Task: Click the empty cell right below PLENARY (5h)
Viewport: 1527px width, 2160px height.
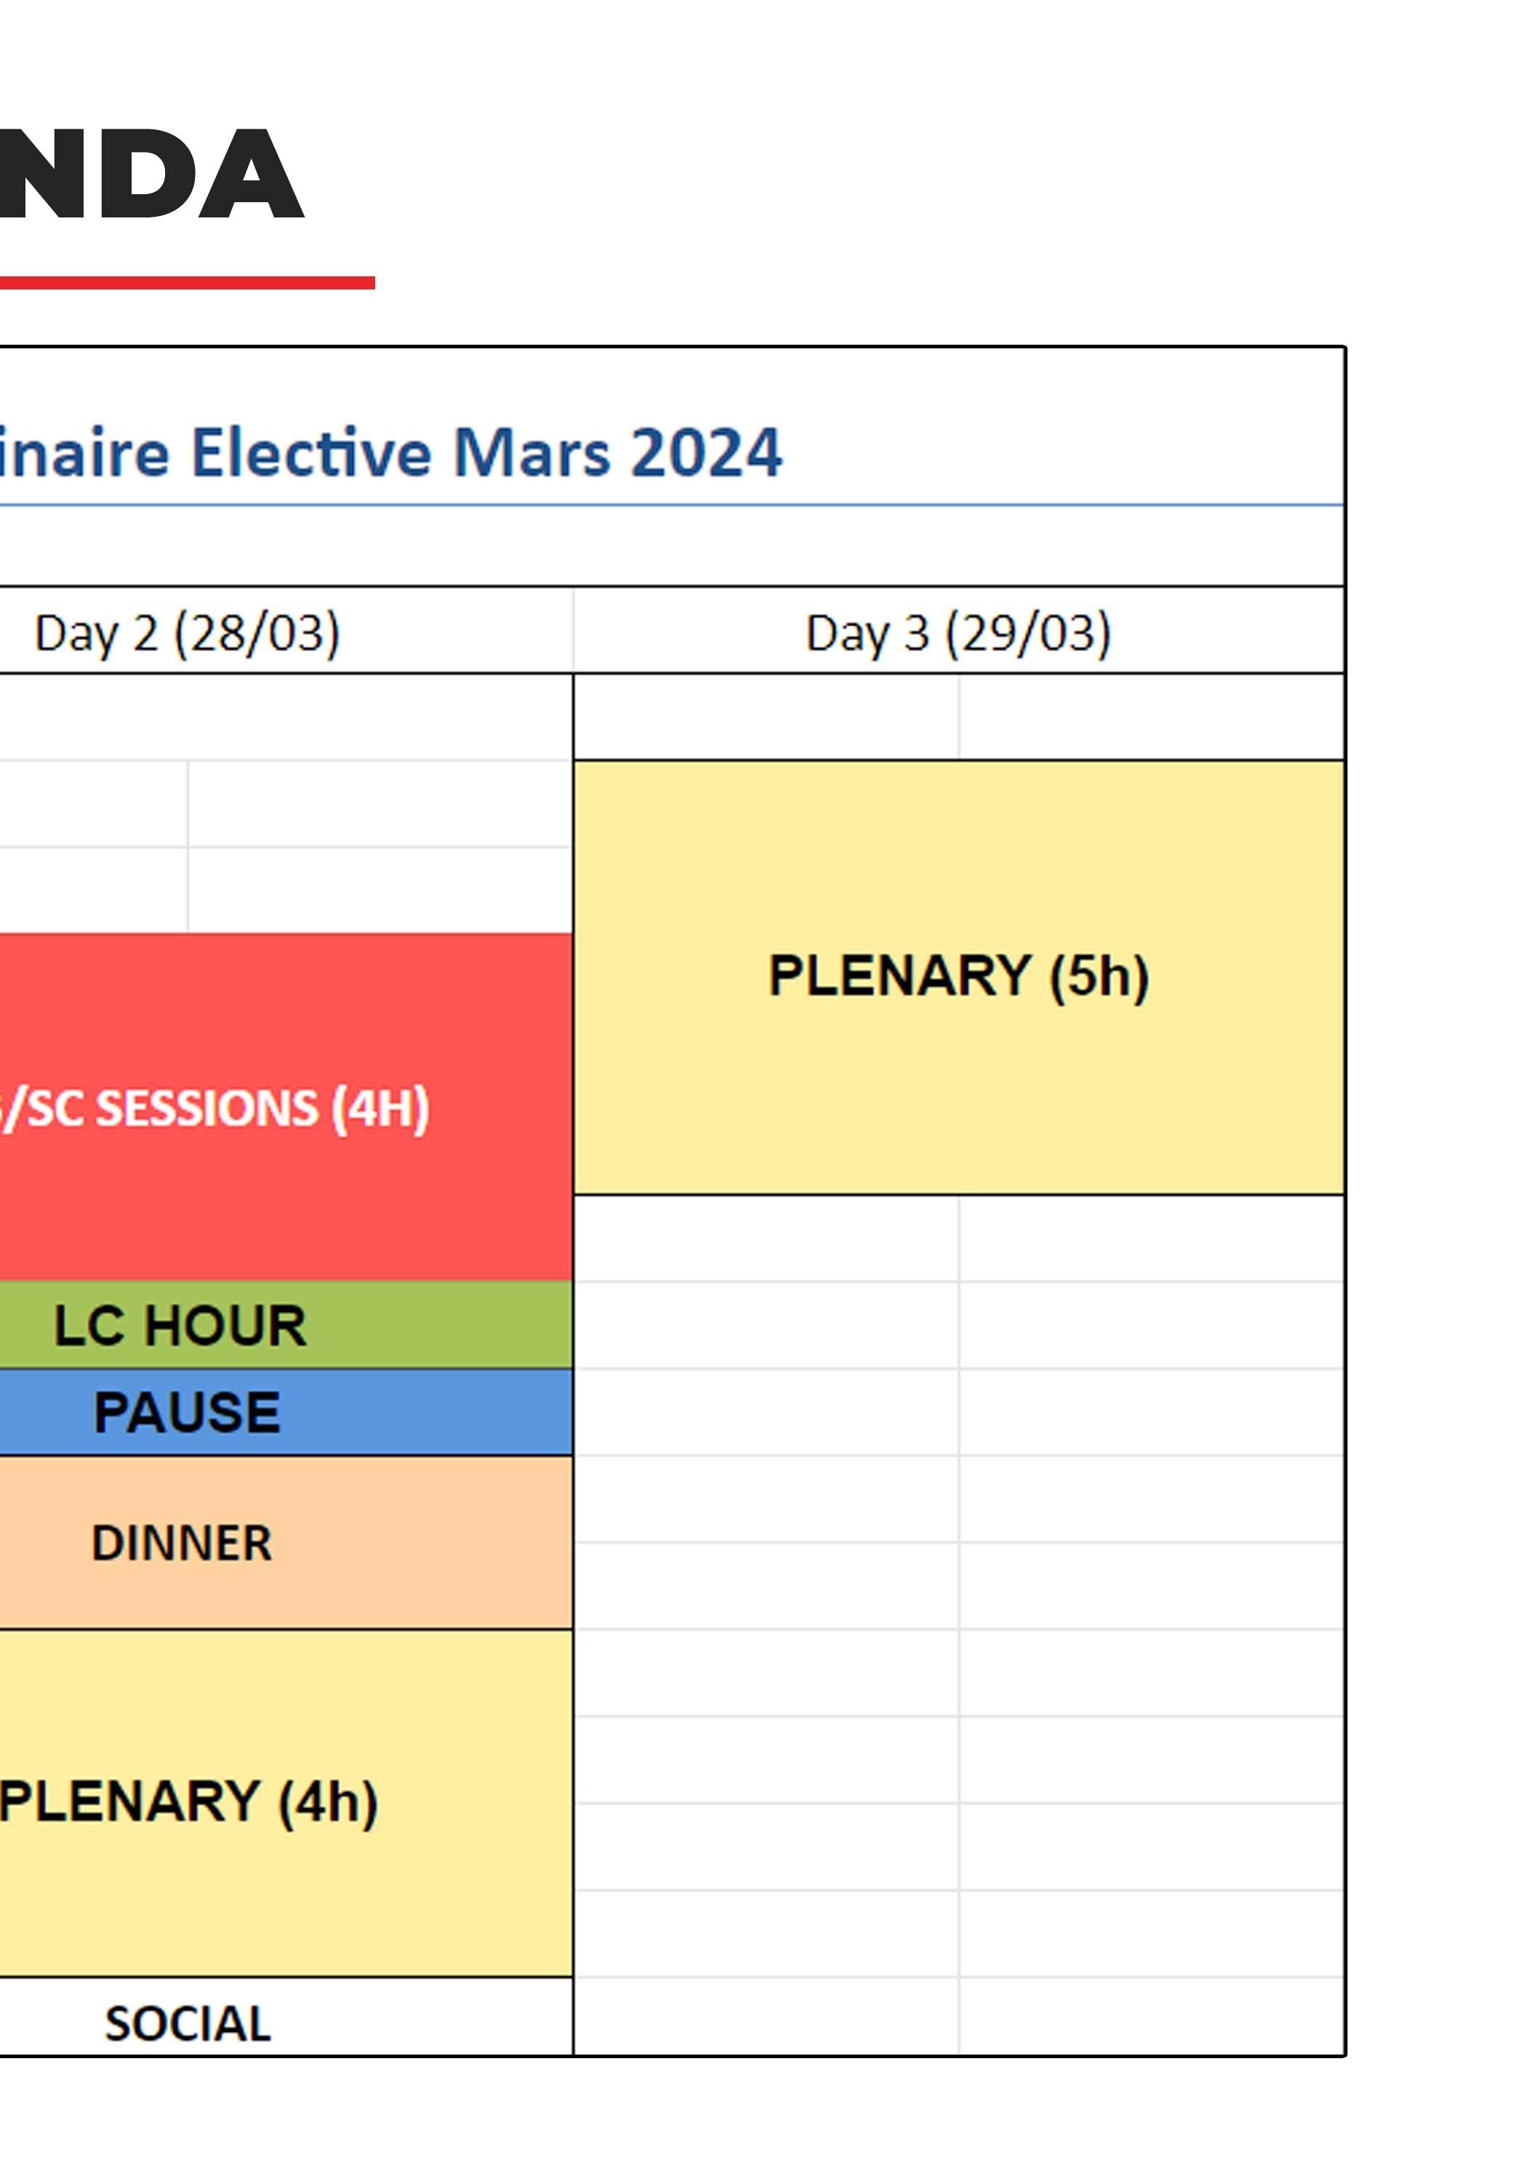Action: [x=766, y=1238]
